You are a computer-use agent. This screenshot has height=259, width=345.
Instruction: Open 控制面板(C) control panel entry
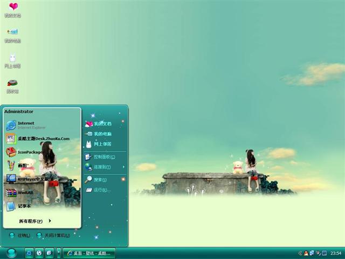(100, 157)
